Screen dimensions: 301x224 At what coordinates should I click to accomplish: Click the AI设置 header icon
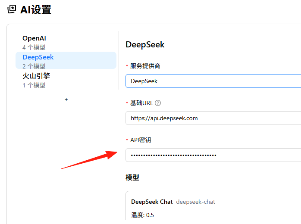pyautogui.click(x=12, y=9)
